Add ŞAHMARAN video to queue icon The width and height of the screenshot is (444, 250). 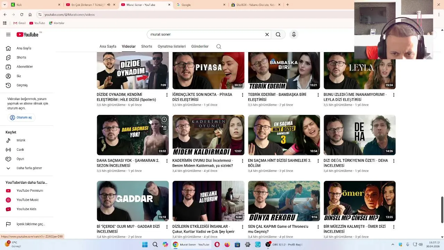tap(164, 128)
